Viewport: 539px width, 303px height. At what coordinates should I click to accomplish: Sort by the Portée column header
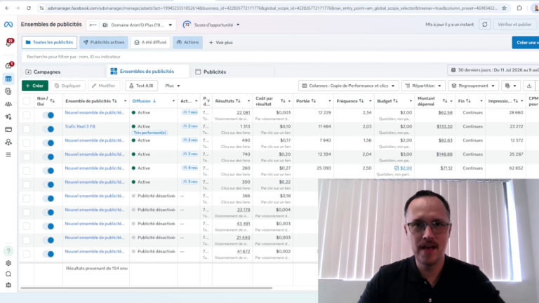pyautogui.click(x=306, y=101)
